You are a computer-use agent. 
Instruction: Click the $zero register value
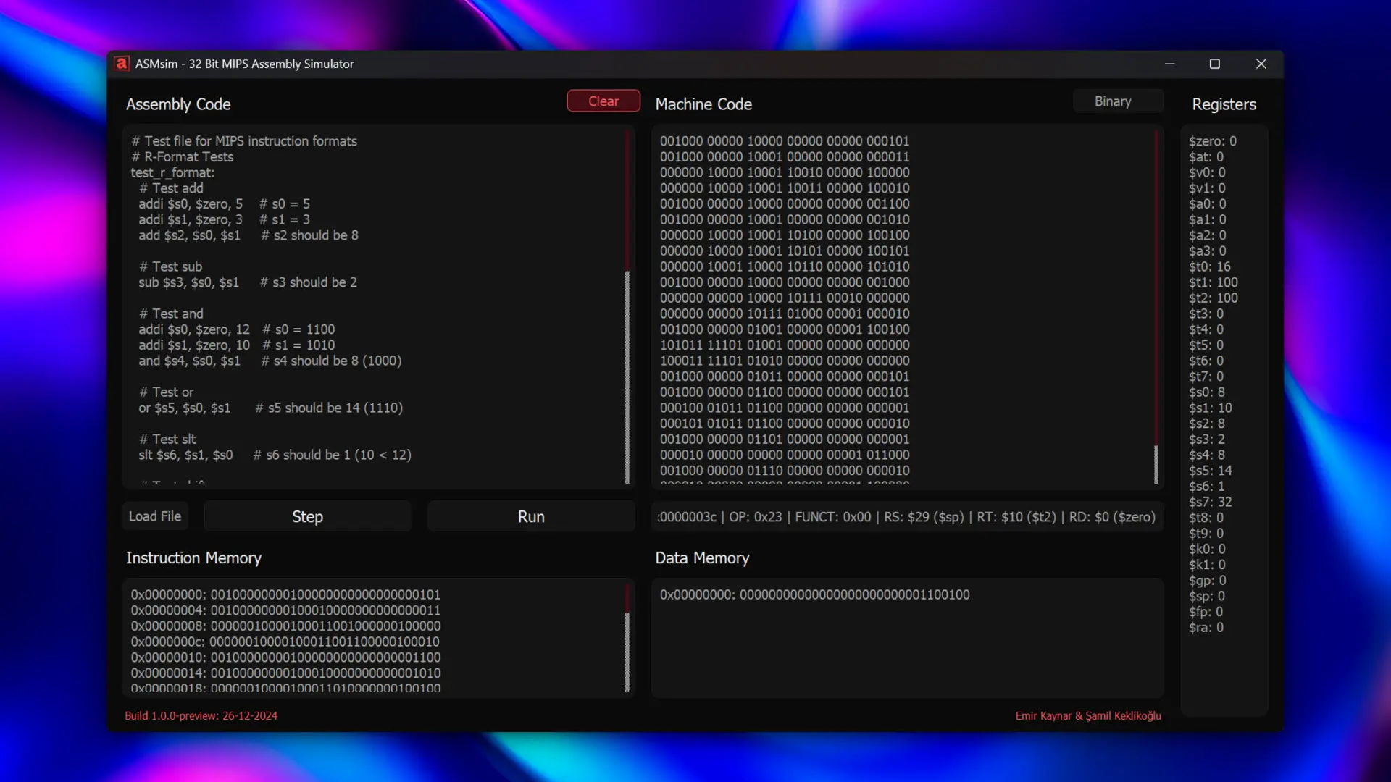(x=1213, y=141)
